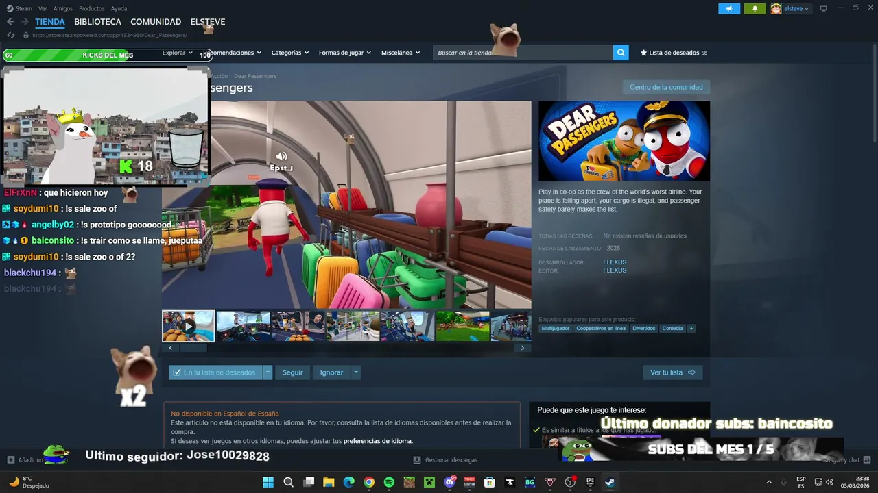Add a tag with the plus button
Screen dimensions: 878x493
click(691, 329)
